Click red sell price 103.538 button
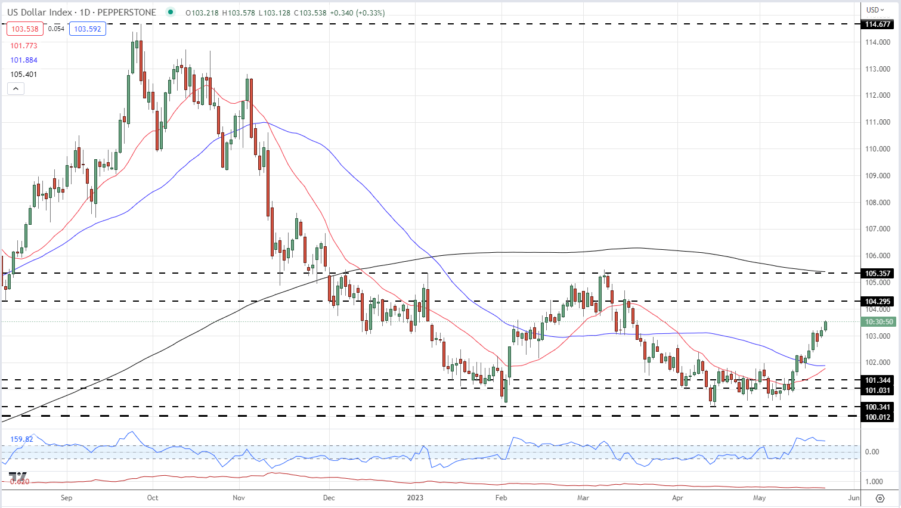The height and width of the screenshot is (508, 901). click(x=25, y=29)
